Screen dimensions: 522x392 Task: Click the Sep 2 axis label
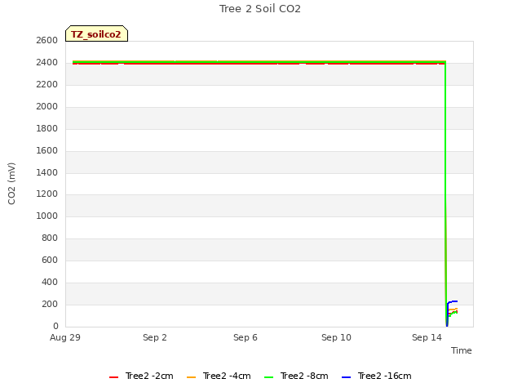(155, 337)
